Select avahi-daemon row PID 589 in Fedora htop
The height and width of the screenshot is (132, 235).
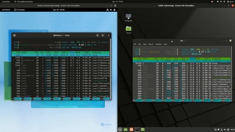61,86
